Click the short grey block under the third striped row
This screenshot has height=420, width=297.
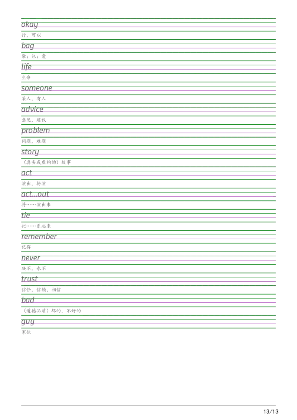(x=27, y=78)
